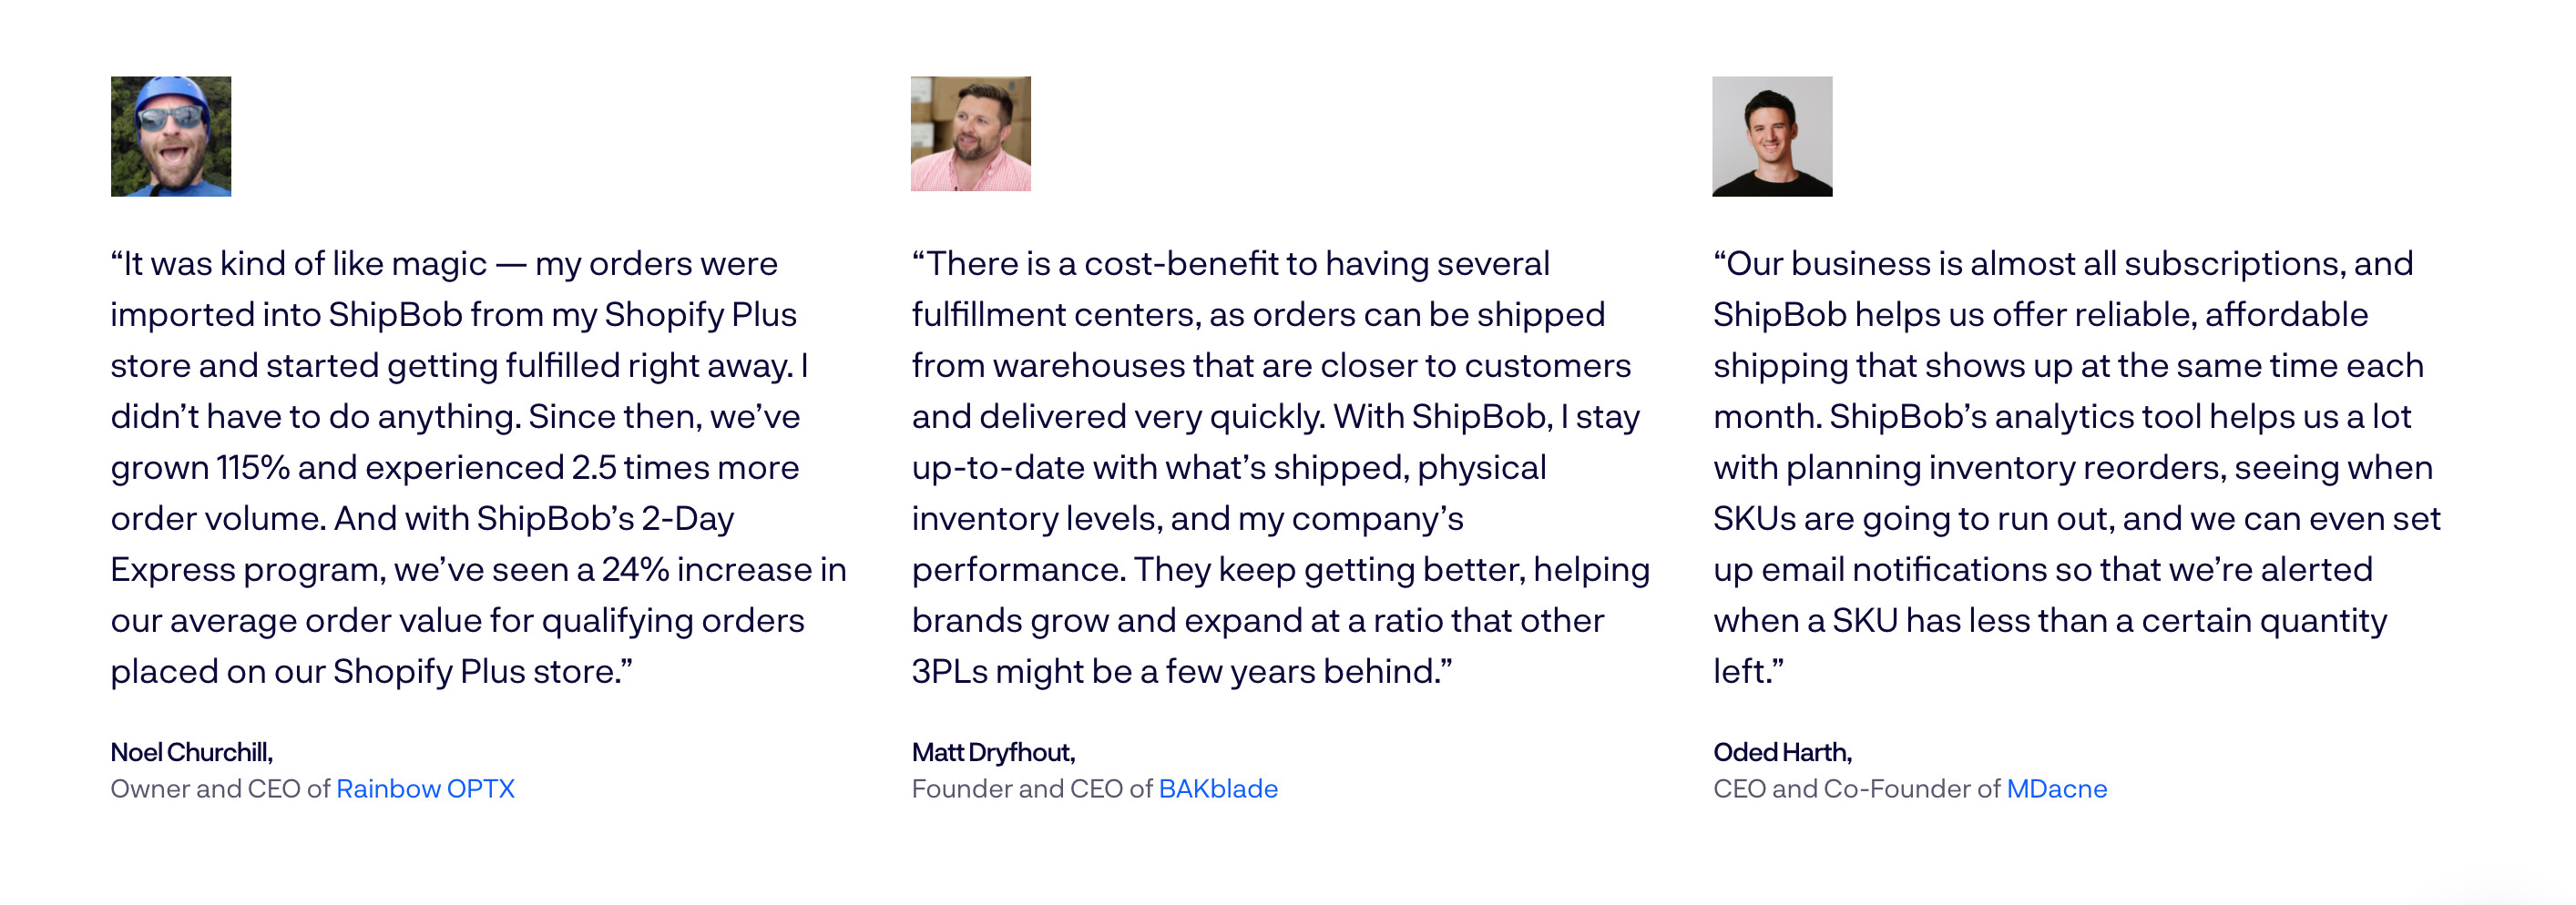
Task: Click the word "3PLs" in Matt's testimonial
Action: tap(949, 672)
